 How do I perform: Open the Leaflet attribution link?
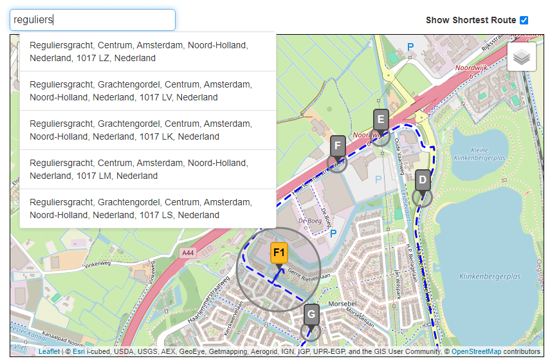tap(49, 352)
